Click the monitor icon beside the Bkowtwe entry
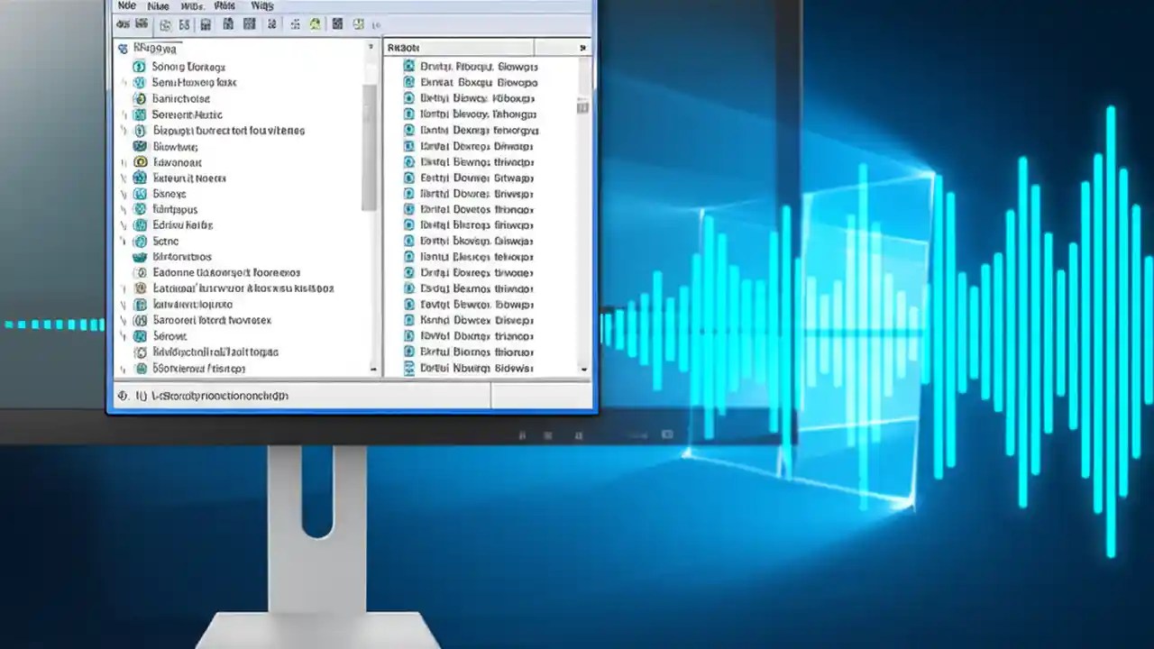Viewport: 1154px width, 649px height. pos(139,146)
